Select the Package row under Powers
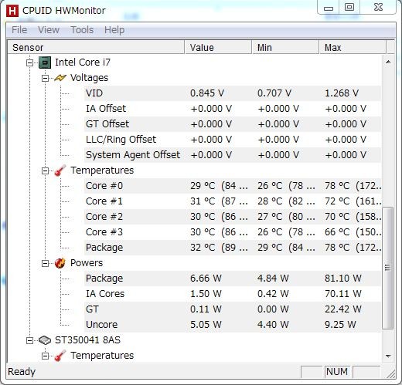The width and height of the screenshot is (402, 385). pos(233,279)
